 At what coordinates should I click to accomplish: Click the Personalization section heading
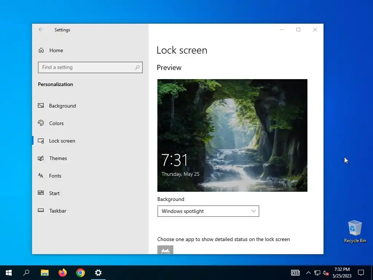tap(55, 84)
